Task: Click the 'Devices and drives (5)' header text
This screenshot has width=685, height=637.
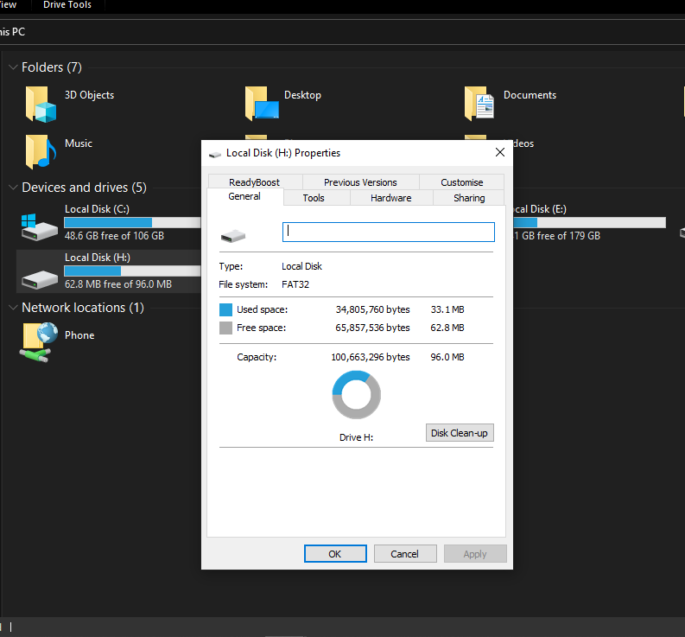Action: (x=85, y=188)
